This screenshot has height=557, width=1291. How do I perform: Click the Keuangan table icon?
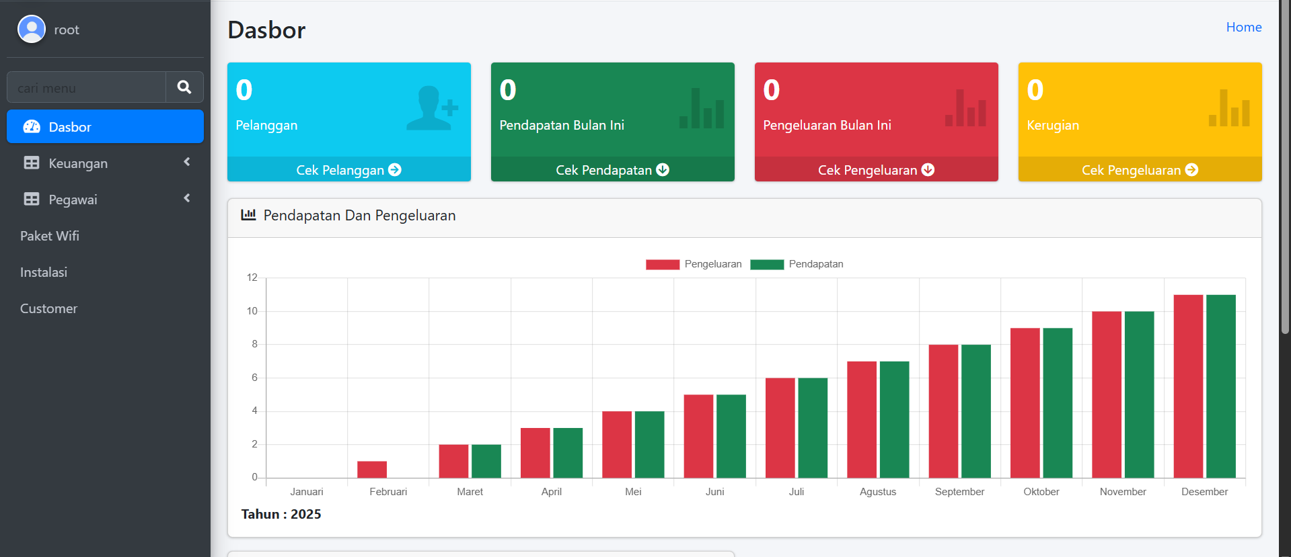click(x=32, y=163)
